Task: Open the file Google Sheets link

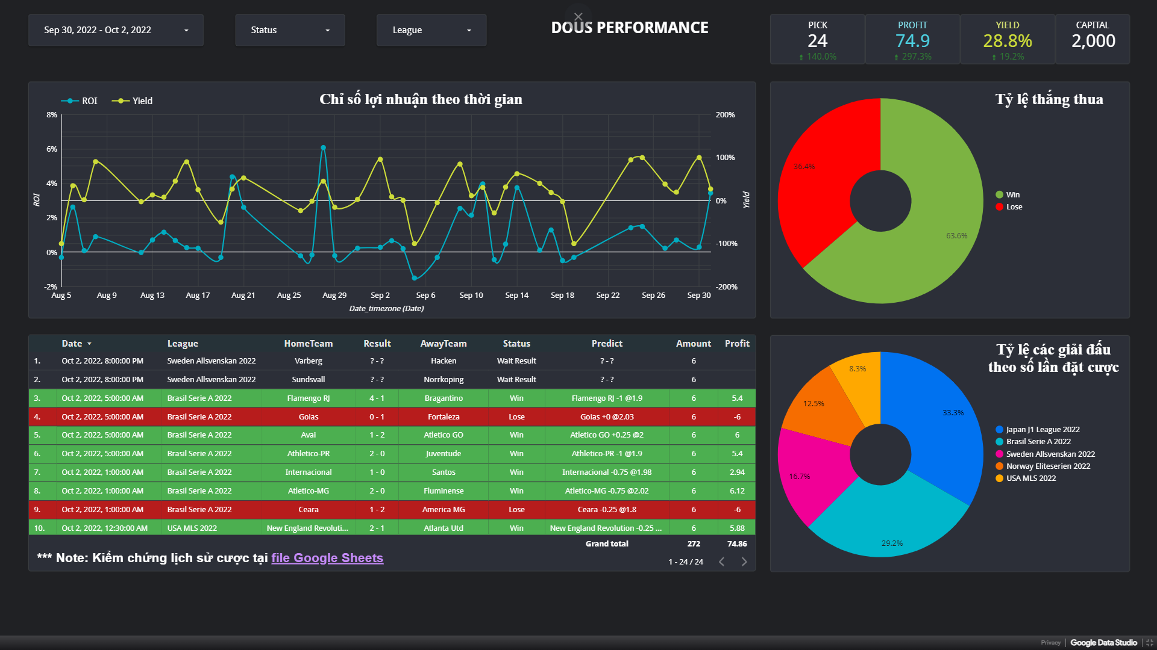Action: (x=327, y=558)
